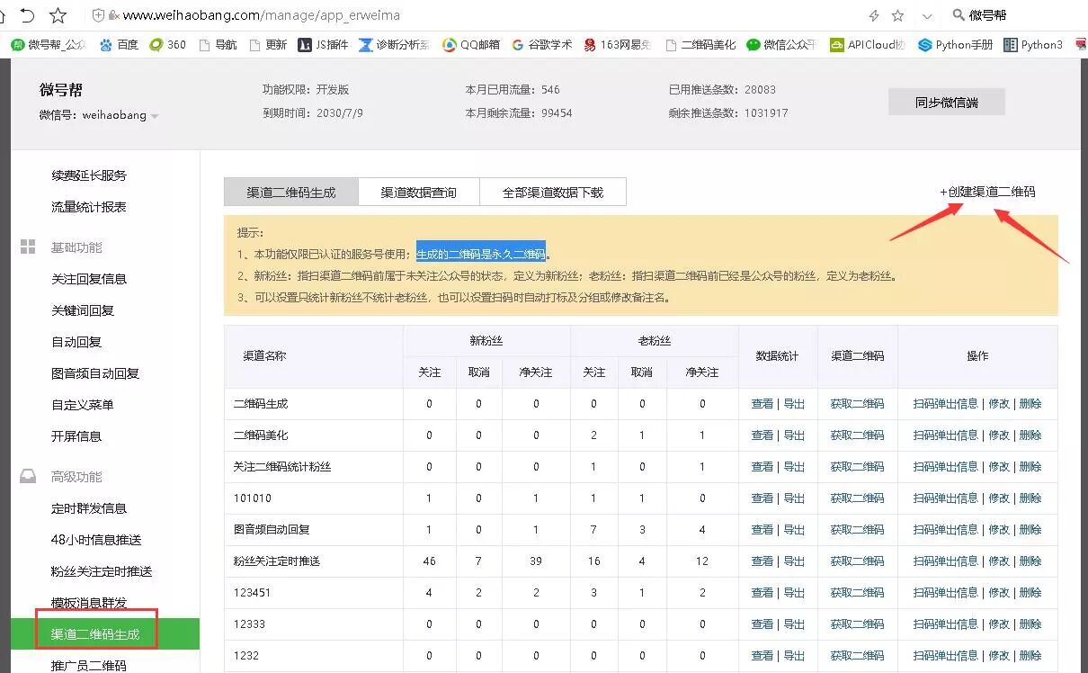This screenshot has width=1088, height=673.
Task: Open the 百度 bookmark
Action: (x=119, y=44)
